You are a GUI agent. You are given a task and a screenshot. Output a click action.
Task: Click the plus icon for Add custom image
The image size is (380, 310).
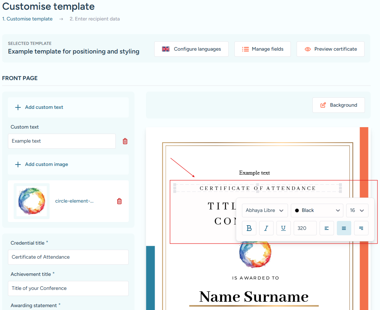pos(18,164)
